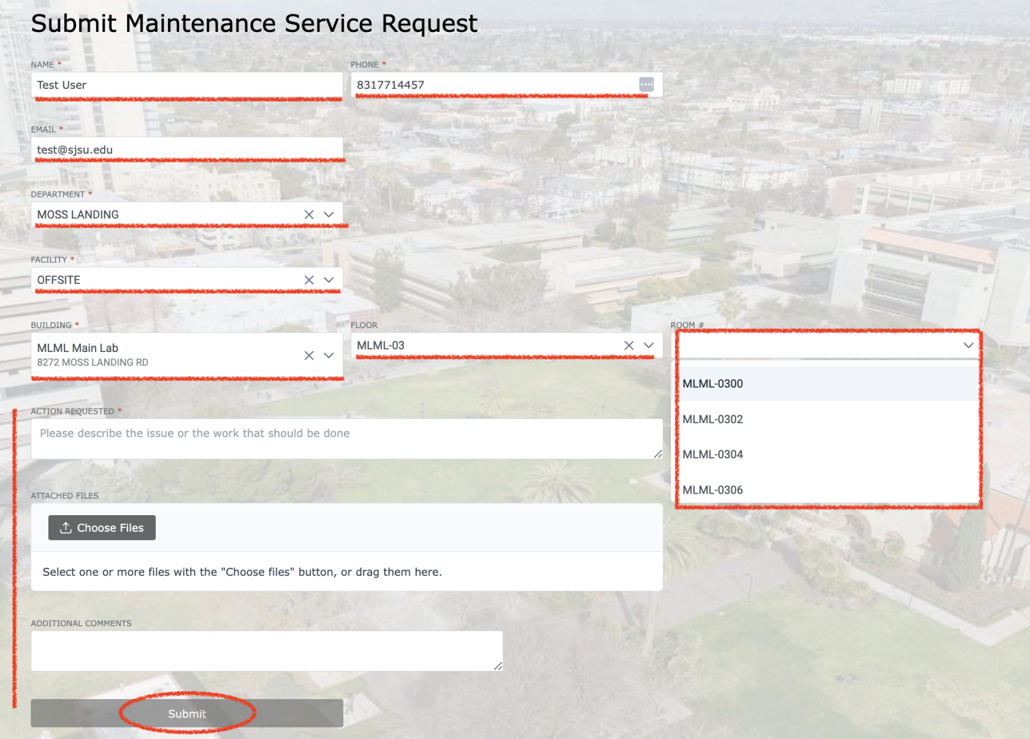
Task: Focus the Action Requested text area
Action: click(x=346, y=438)
